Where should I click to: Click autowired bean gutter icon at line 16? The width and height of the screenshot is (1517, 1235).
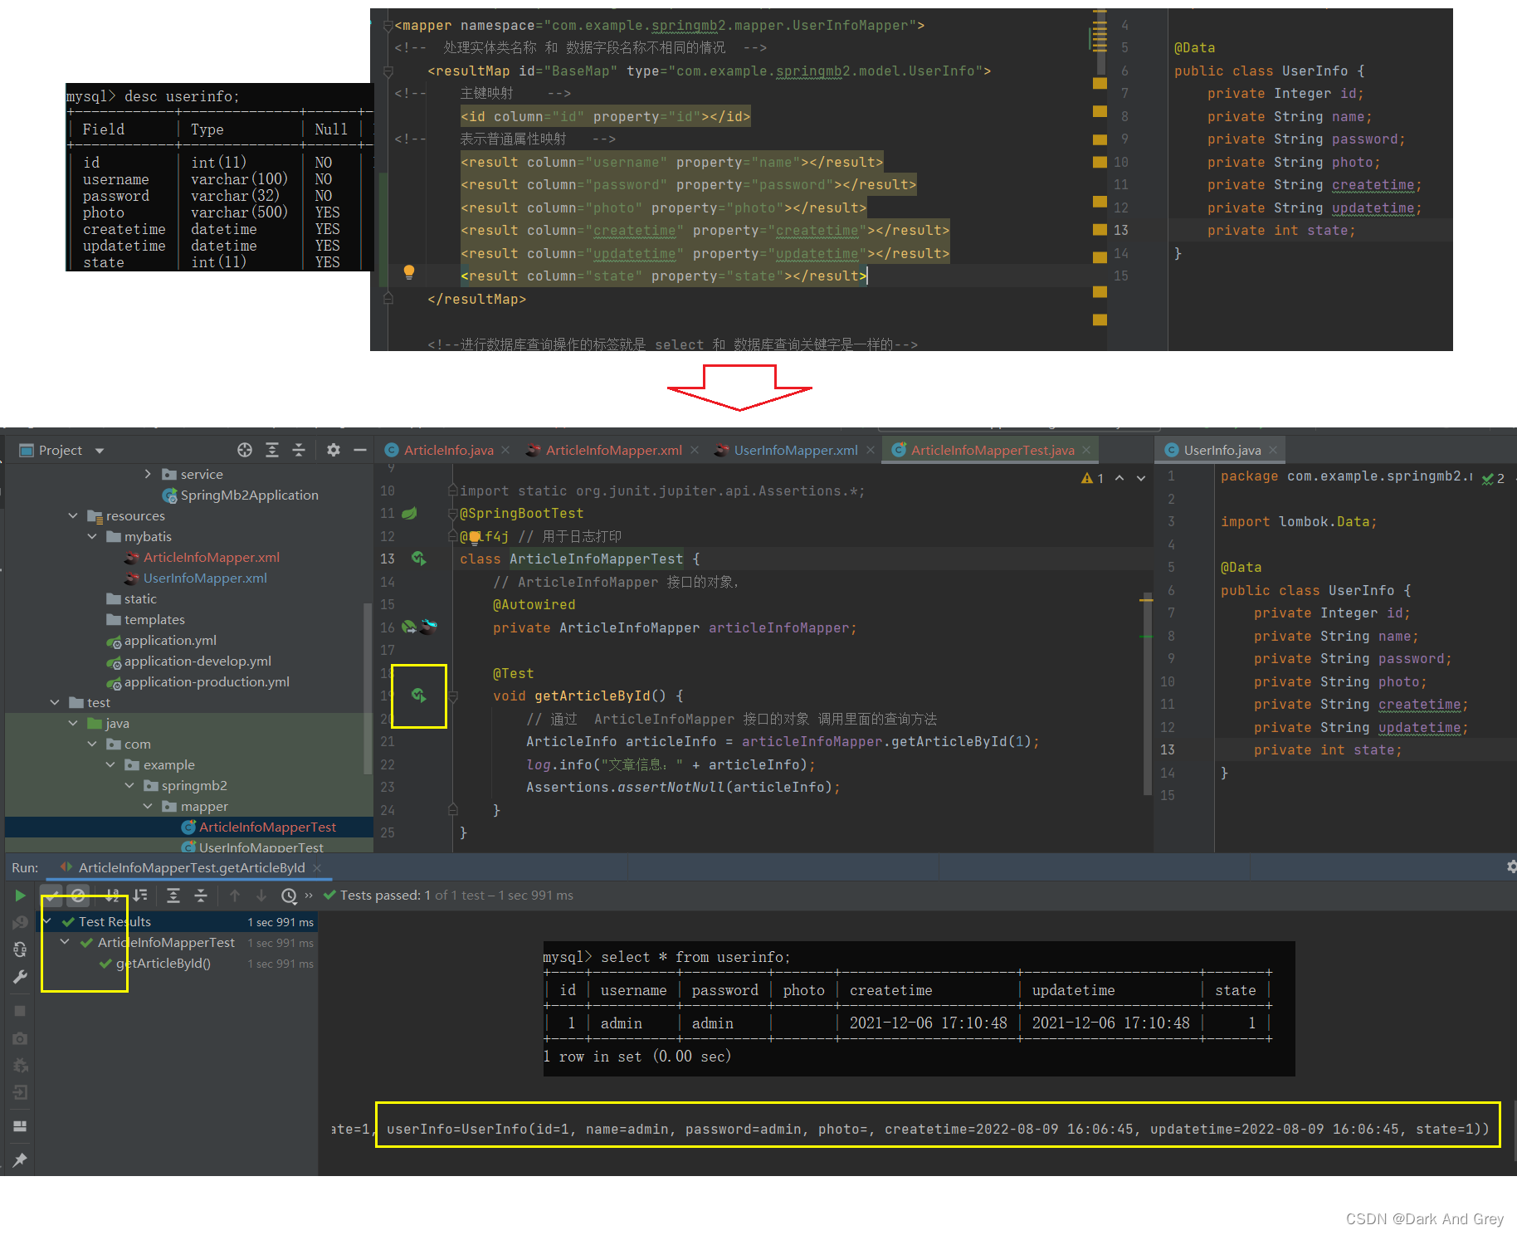coord(409,627)
